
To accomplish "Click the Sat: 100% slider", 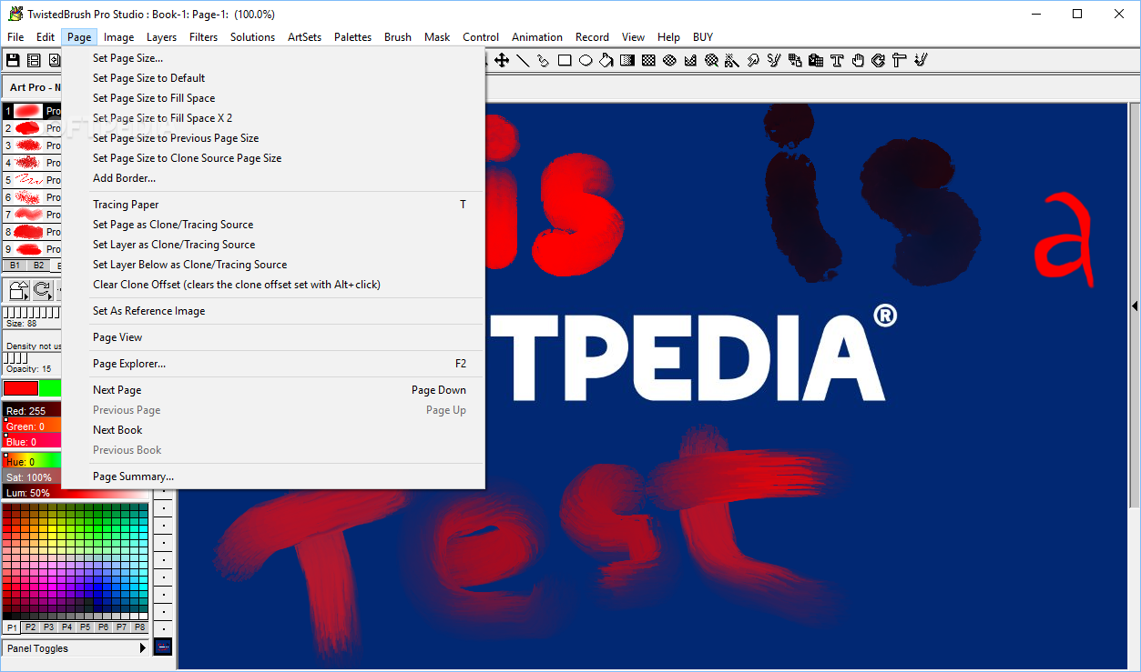I will click(33, 477).
